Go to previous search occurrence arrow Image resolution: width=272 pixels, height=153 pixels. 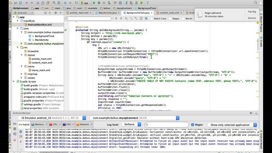tap(116, 18)
